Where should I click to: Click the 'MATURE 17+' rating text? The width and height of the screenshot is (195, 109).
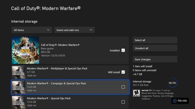point(147,91)
